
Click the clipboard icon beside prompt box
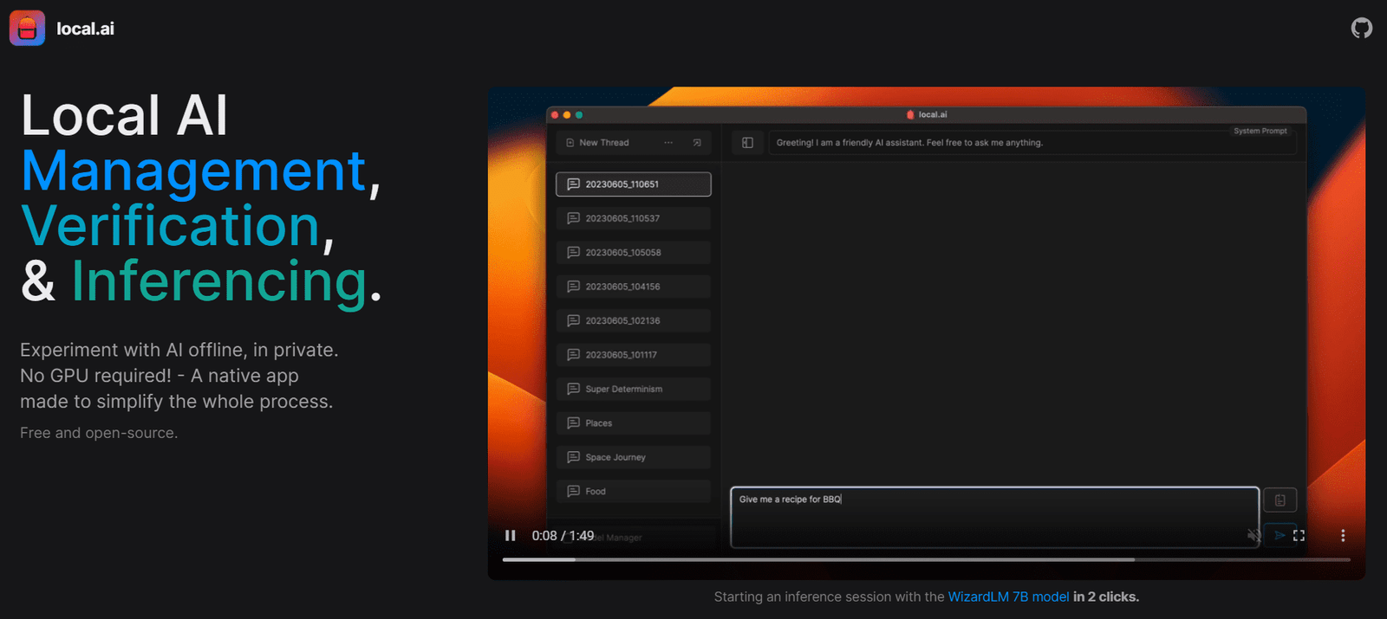[1280, 500]
